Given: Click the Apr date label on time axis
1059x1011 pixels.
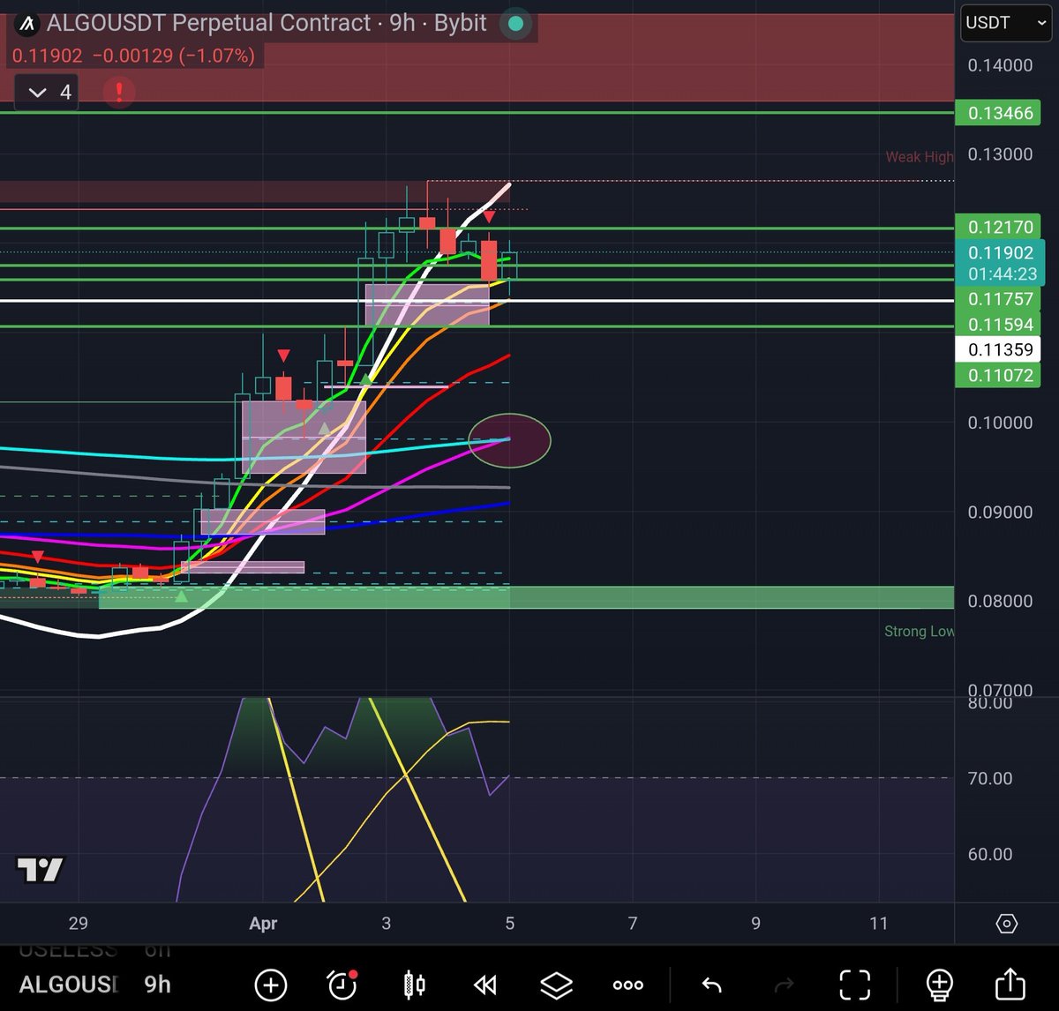Looking at the screenshot, I should [263, 924].
